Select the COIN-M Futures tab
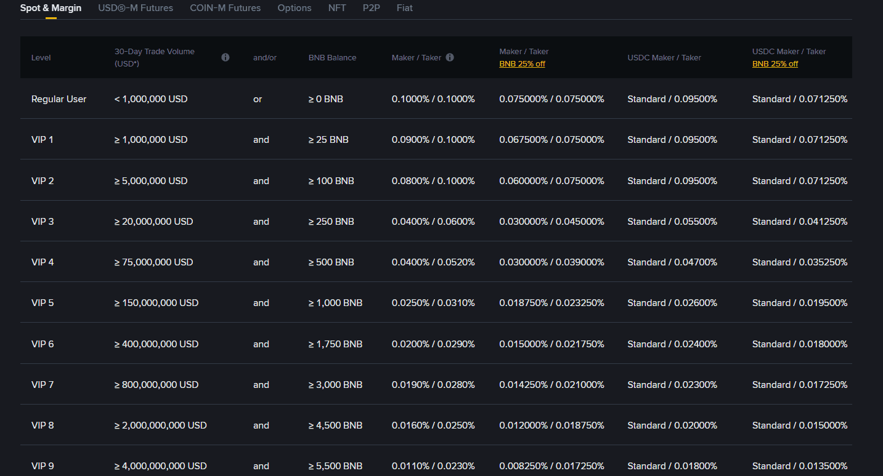Screen dimensions: 883x476 coord(225,8)
